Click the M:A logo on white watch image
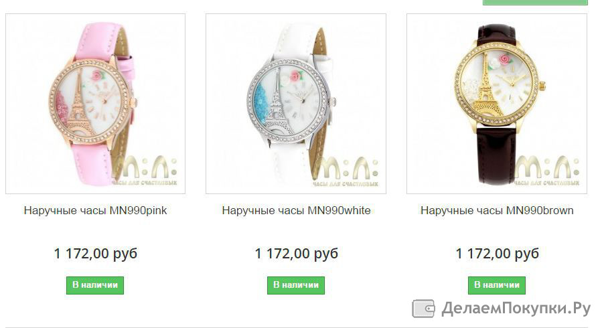Screen dimensions: 600x328 [x=346, y=171]
